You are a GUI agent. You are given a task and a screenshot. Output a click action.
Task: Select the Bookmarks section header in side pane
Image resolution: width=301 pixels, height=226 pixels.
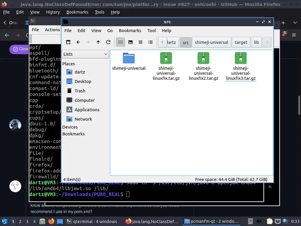(x=73, y=134)
